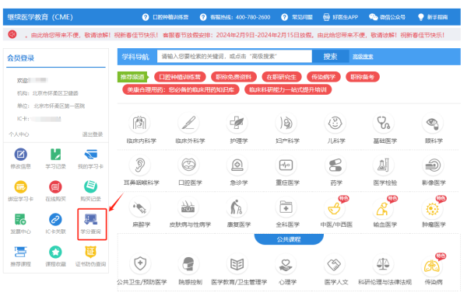Select the 儿科学 baby-face icon
467x296 pixels.
click(x=335, y=123)
